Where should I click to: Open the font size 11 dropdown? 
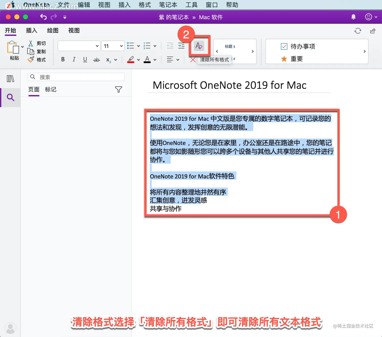(113, 46)
